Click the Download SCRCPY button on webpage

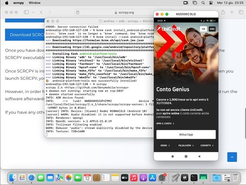click(x=25, y=35)
